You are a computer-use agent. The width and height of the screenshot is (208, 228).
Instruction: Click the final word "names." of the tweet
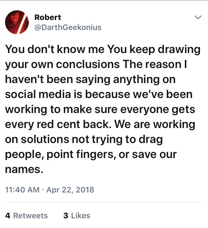point(24,170)
